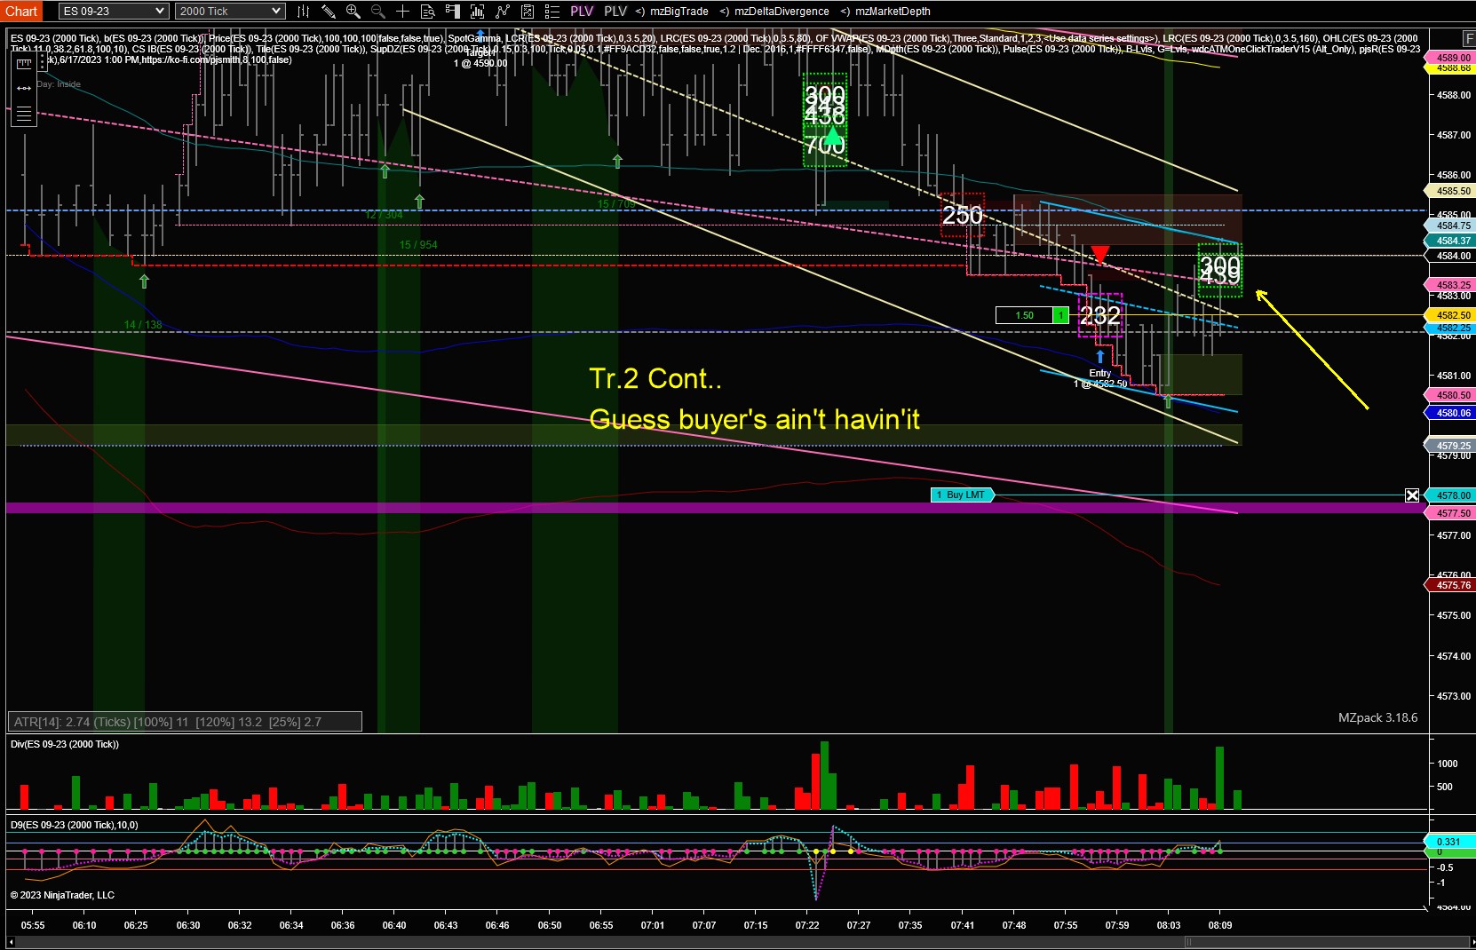
Task: Click the 14 / 138 green level label
Action: 143,325
